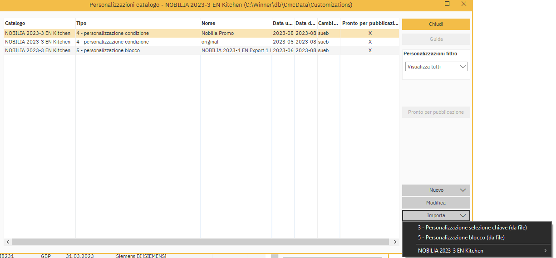Viewport: 556px width, 258px height.
Task: Toggle publication X mark in Nobilia Promo row
Action: tap(370, 33)
